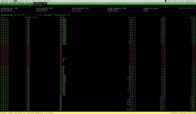Click the Connected to Hyperliquid status indicator
This screenshot has width=196, height=114.
pyautogui.click(x=182, y=113)
